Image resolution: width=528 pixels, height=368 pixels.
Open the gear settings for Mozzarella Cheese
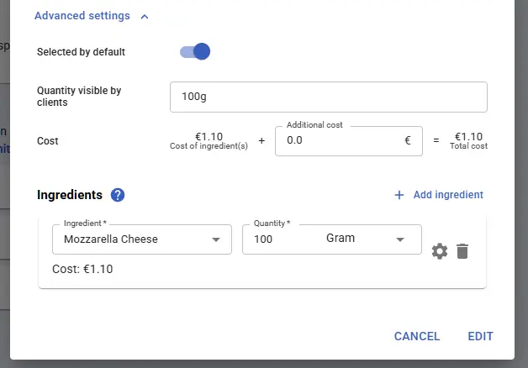coord(439,251)
